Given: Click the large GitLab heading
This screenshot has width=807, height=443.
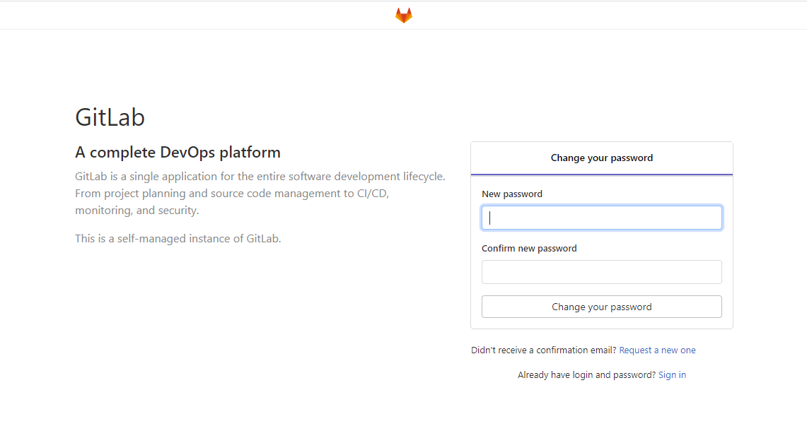Looking at the screenshot, I should coord(110,117).
